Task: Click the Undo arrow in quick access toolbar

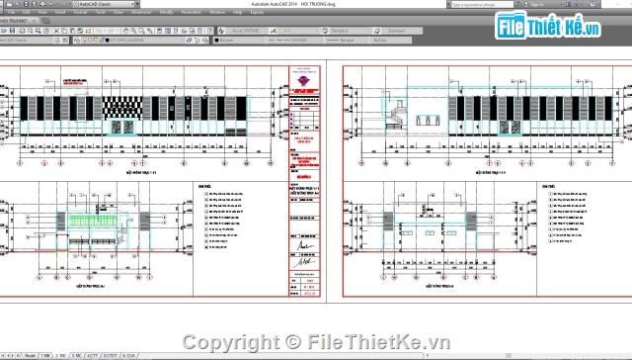Action: pyautogui.click(x=51, y=4)
